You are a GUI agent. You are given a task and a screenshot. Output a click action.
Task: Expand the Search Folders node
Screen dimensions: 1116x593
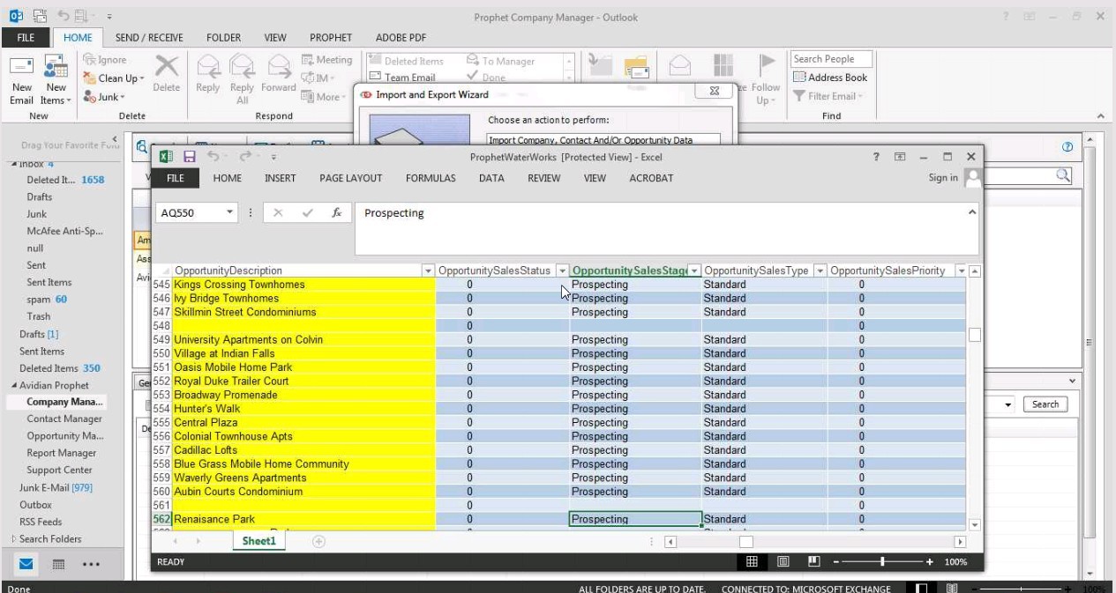click(14, 538)
